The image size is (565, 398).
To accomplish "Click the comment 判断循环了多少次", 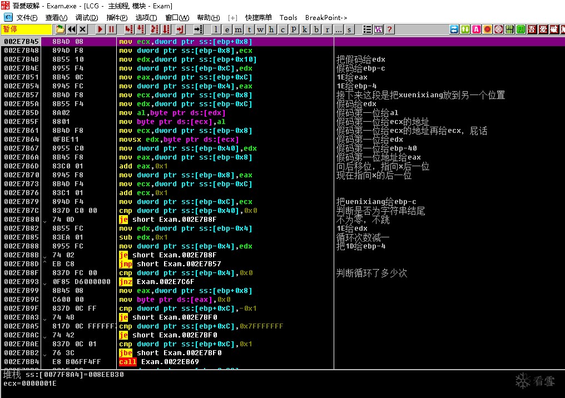I will click(x=371, y=273).
